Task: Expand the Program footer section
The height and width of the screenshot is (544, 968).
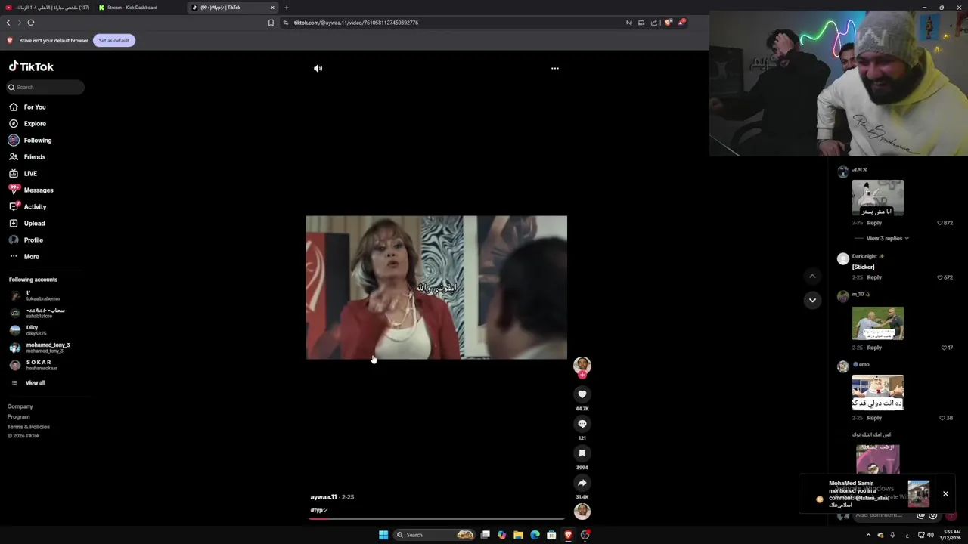Action: pos(19,417)
